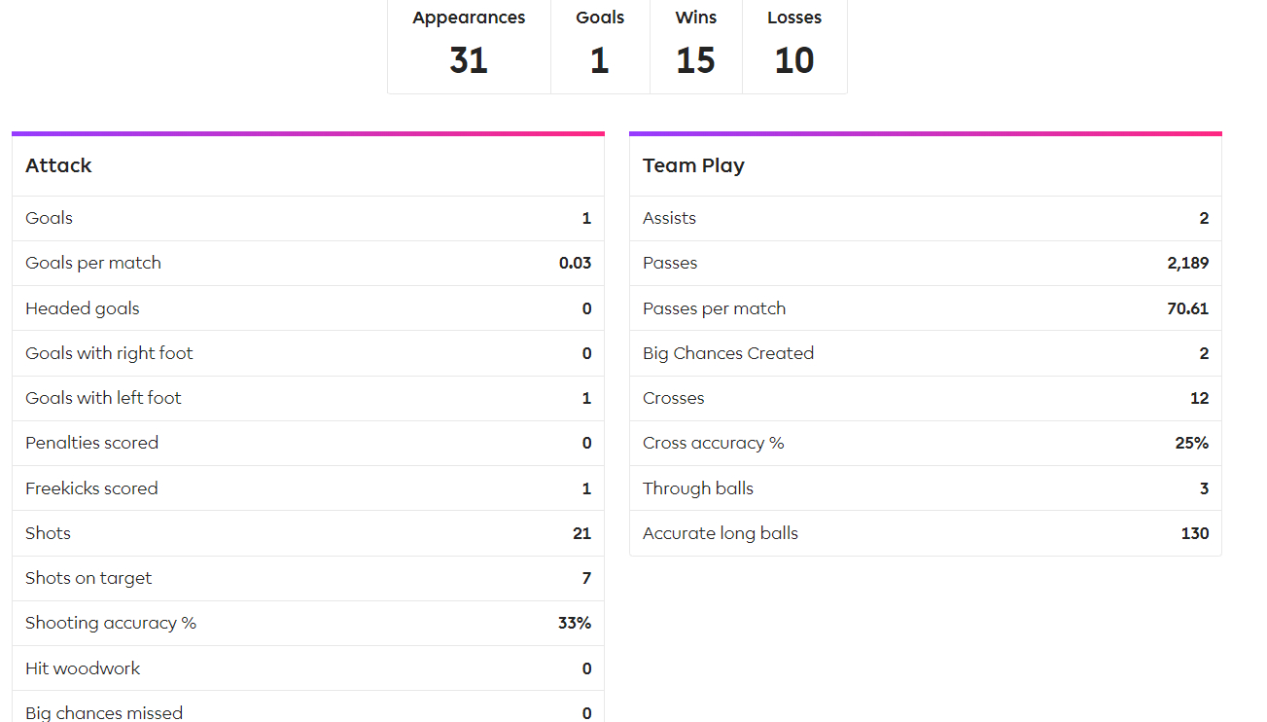Select the Assists row in Team Play
The image size is (1267, 722).
click(x=926, y=218)
